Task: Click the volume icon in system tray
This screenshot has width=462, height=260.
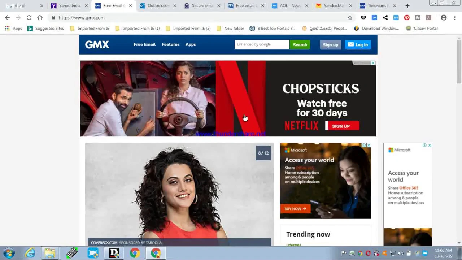Action: point(401,253)
